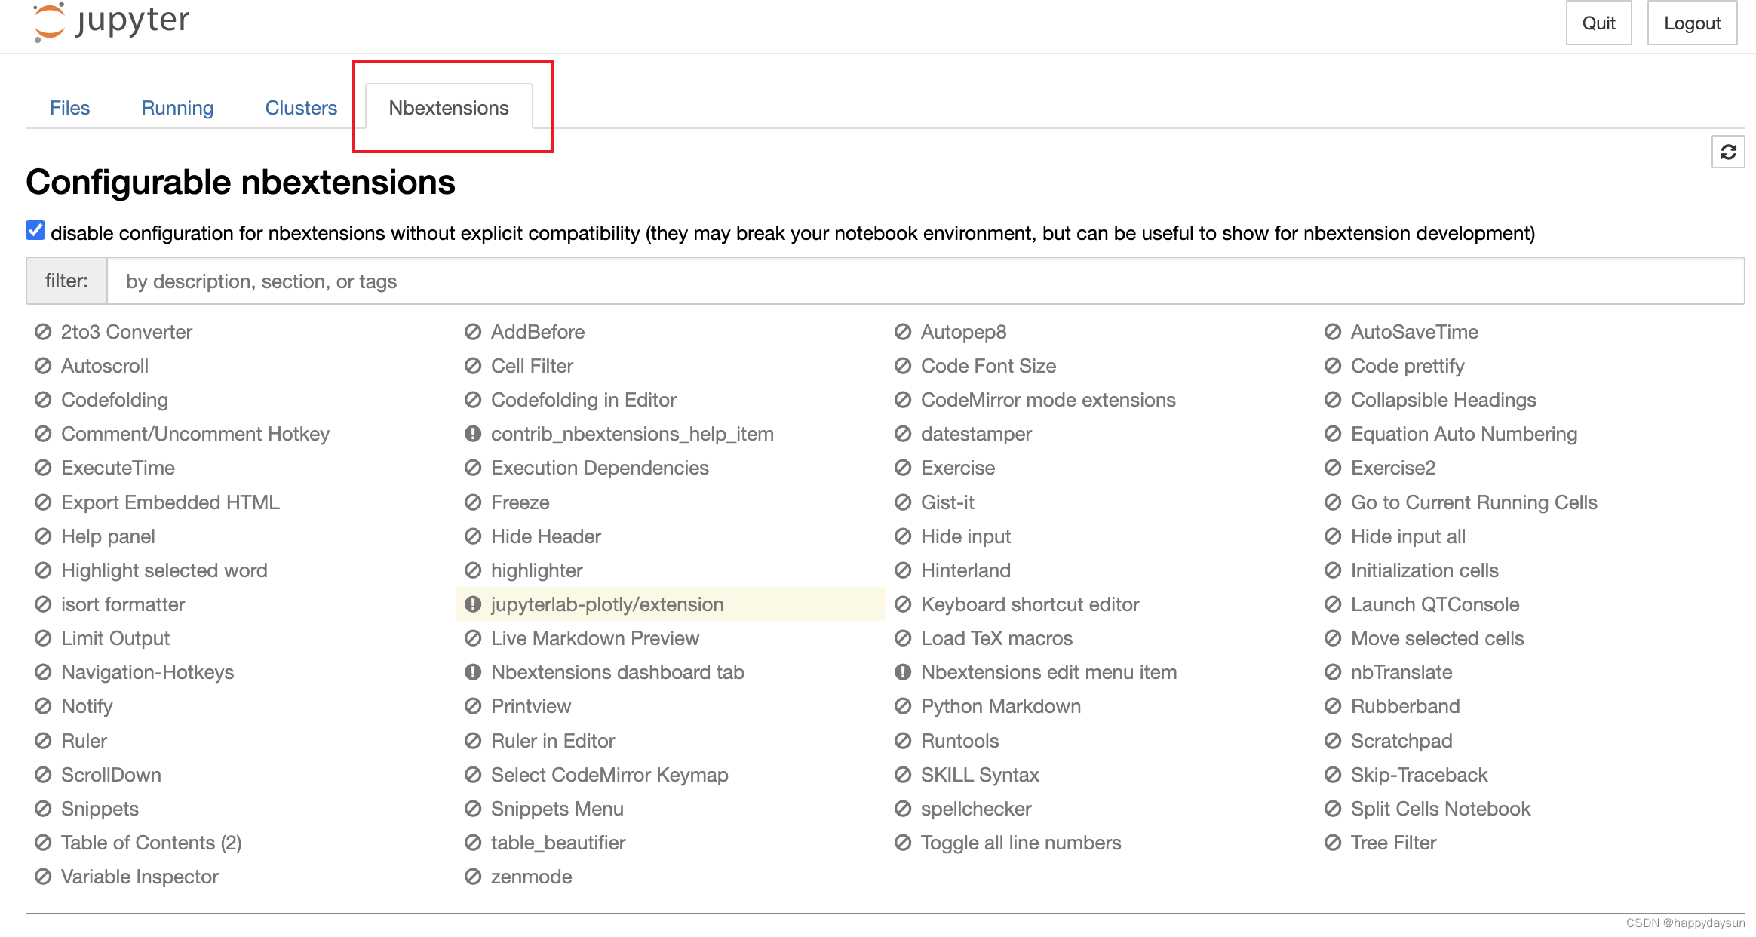Screen dimensions: 1756x937
Task: Click the disabled icon beside the Freeze extension
Action: pos(472,502)
